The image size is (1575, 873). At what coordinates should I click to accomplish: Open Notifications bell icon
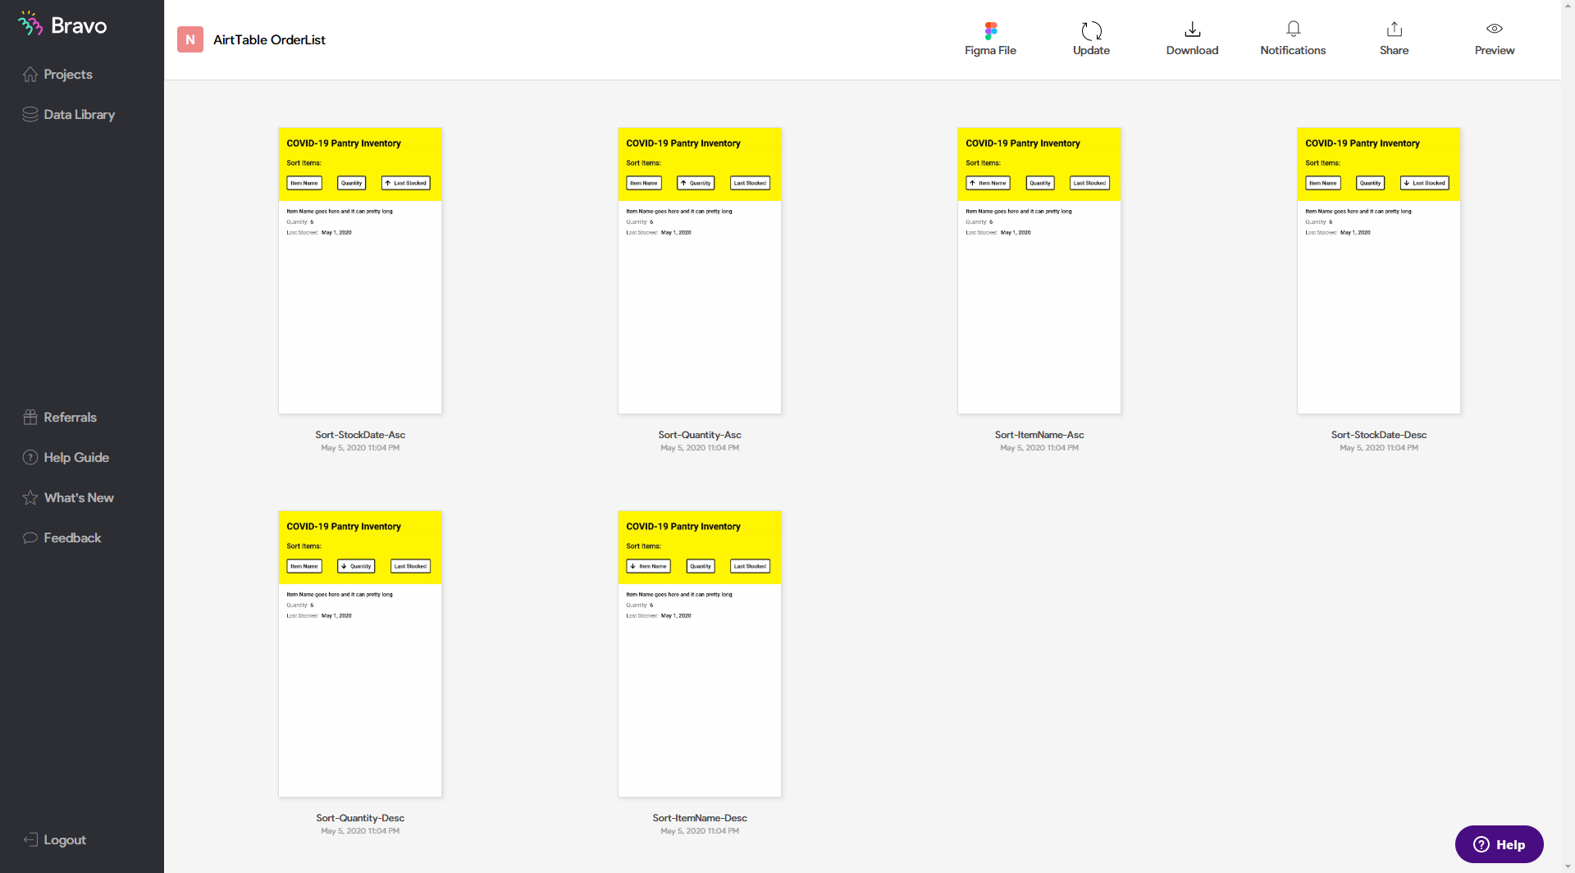click(1293, 30)
